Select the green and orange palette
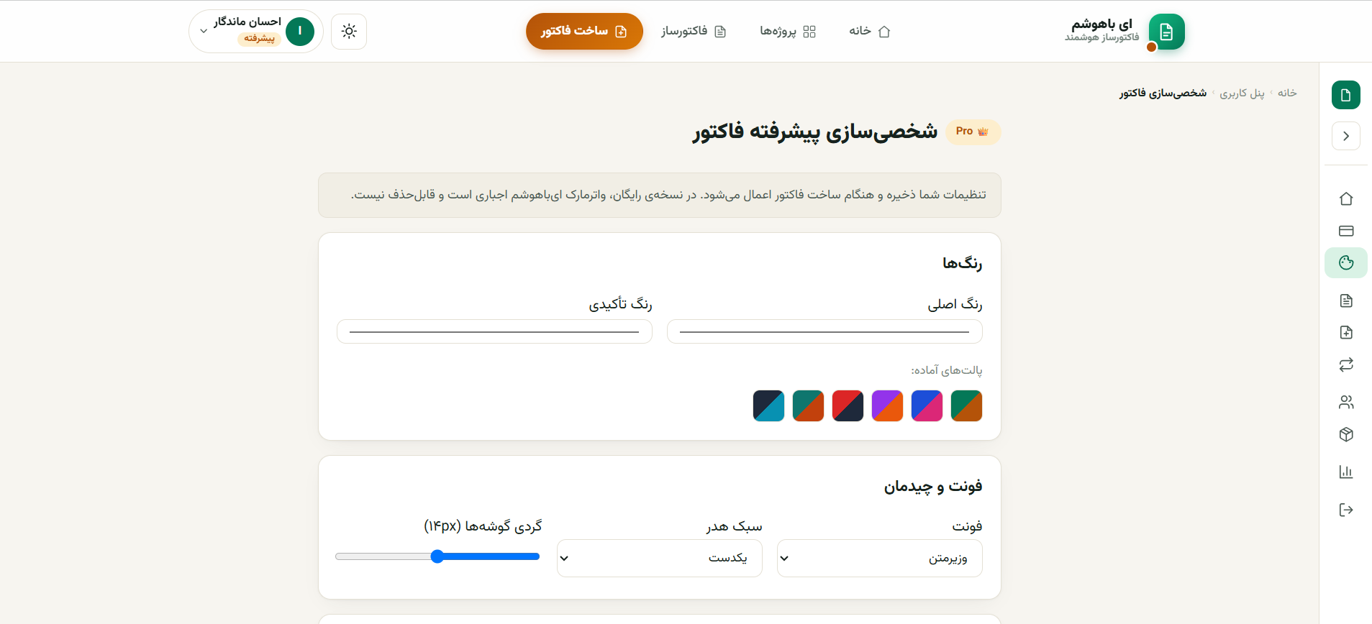Image resolution: width=1372 pixels, height=624 pixels. (966, 405)
